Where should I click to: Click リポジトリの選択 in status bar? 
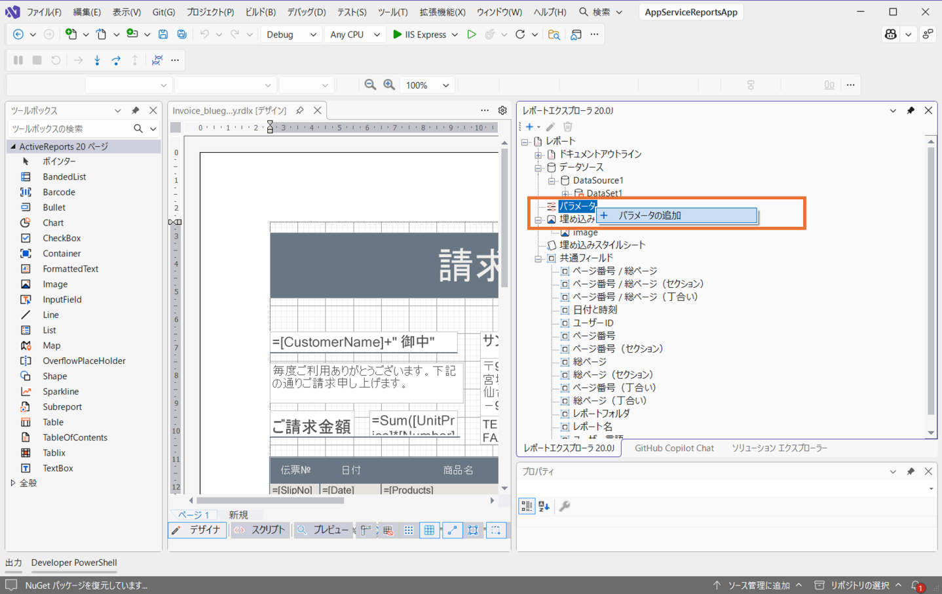click(x=858, y=585)
